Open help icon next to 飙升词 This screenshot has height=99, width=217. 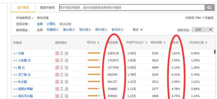[x=106, y=30]
